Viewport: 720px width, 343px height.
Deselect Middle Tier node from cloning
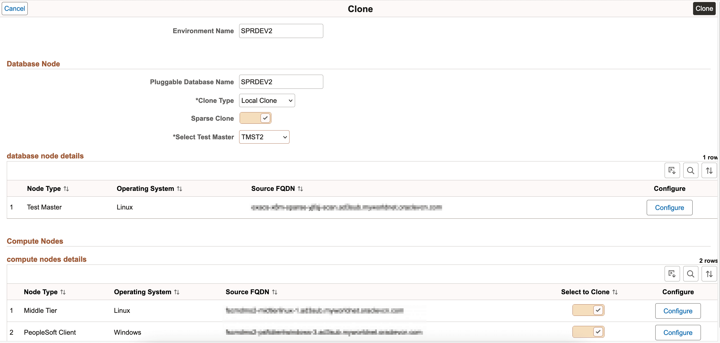click(588, 310)
